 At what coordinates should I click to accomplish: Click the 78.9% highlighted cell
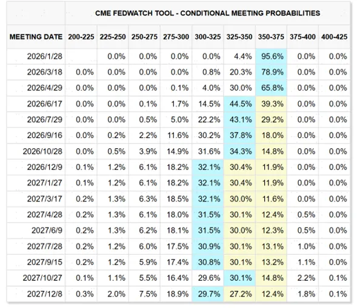(x=271, y=72)
